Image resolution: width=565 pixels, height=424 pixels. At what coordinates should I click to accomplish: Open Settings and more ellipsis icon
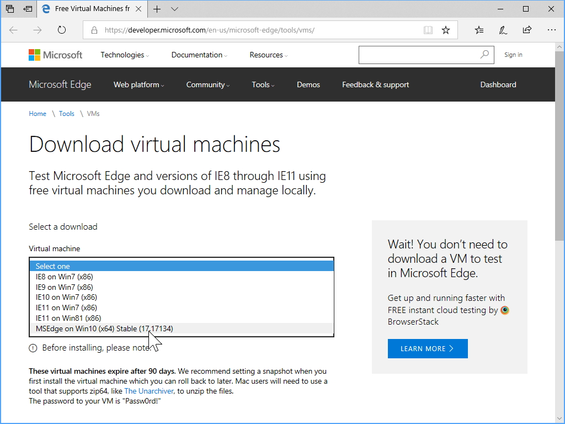point(551,30)
